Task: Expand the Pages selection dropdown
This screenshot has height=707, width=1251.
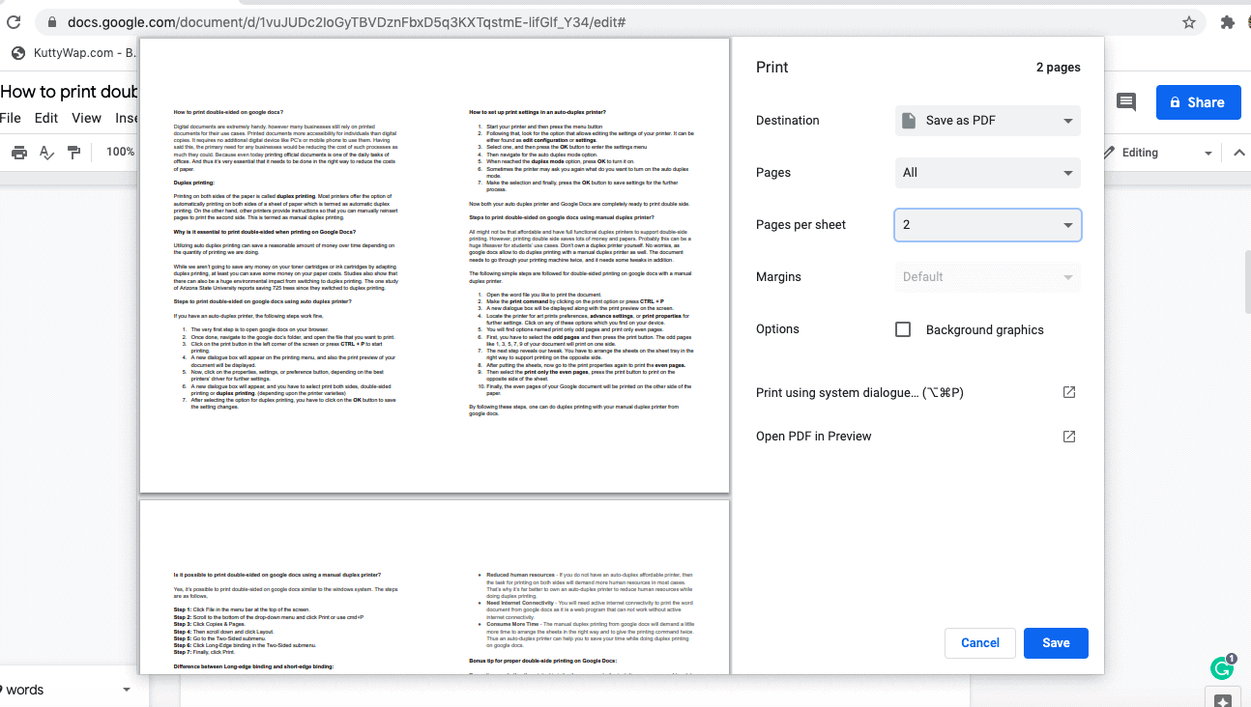Action: point(986,172)
